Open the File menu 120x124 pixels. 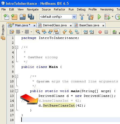pyautogui.click(x=3, y=9)
